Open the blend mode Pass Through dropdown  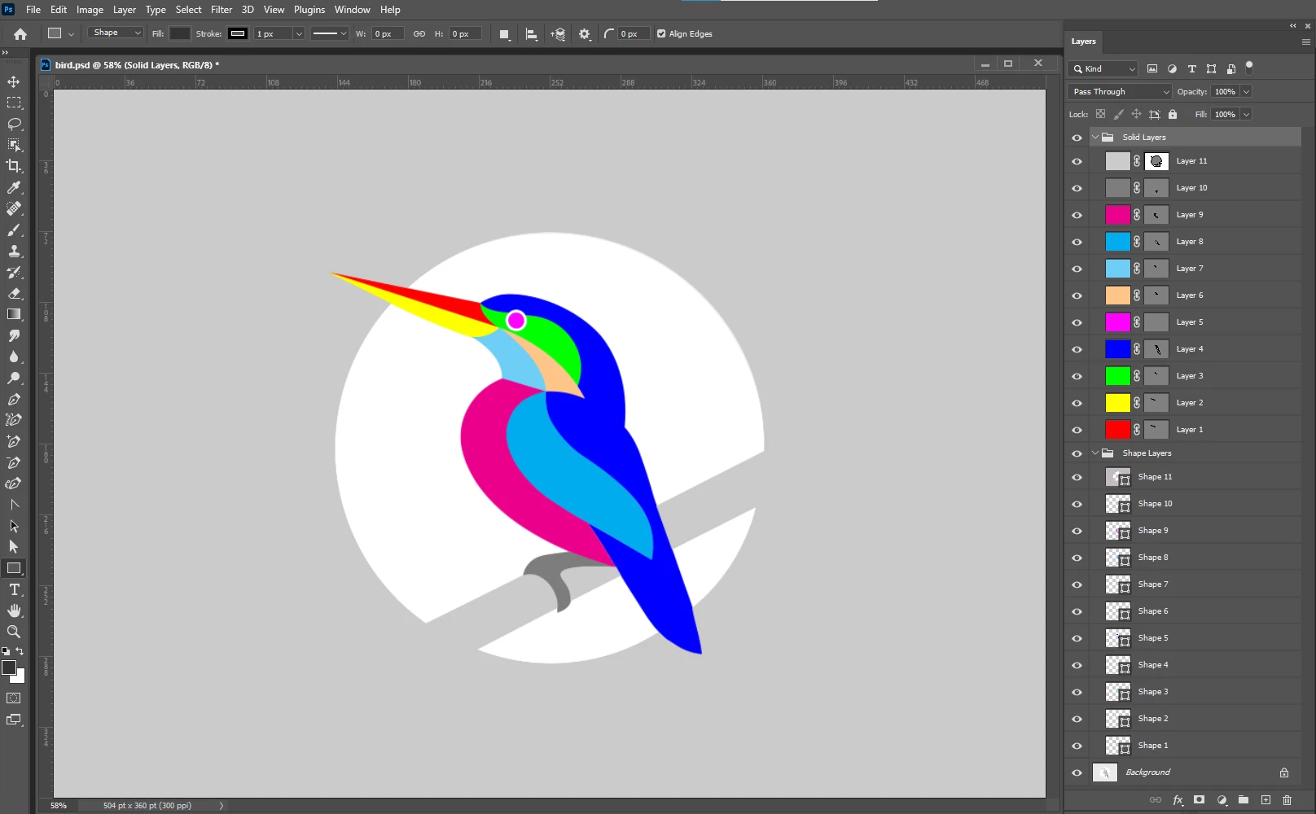pyautogui.click(x=1120, y=92)
